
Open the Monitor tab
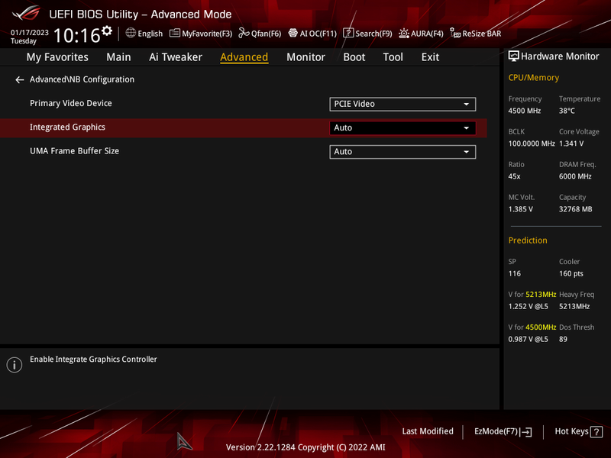coord(306,57)
